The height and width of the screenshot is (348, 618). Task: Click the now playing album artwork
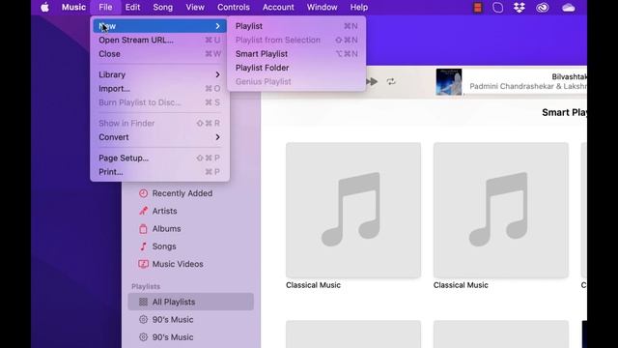pos(448,81)
